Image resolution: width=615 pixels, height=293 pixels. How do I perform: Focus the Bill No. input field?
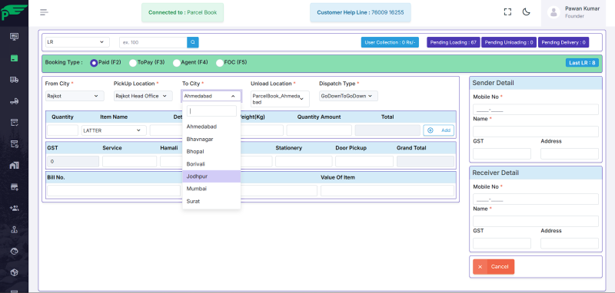click(114, 191)
